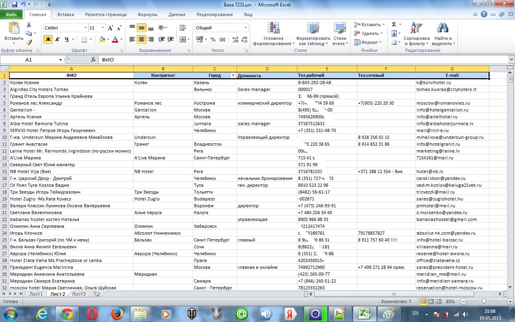This screenshot has width=515, height=322.
Task: Apply percent style format
Action: point(212,39)
